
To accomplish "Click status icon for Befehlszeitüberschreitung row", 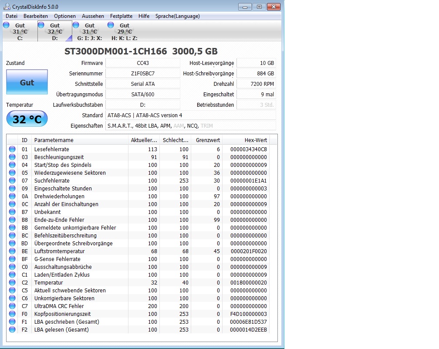I will [x=12, y=235].
